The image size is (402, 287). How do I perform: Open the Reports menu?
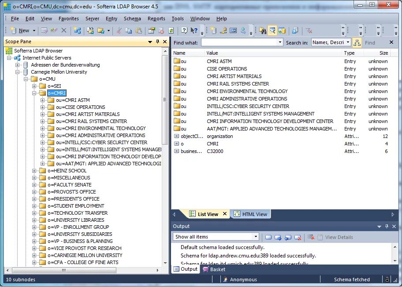(x=156, y=19)
